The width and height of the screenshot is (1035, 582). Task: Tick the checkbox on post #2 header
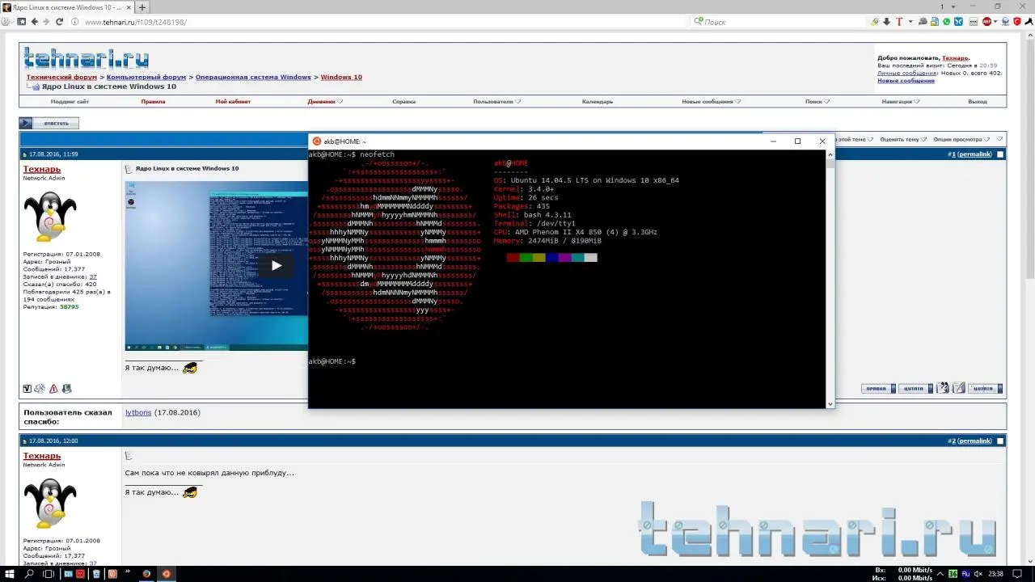pyautogui.click(x=1000, y=441)
